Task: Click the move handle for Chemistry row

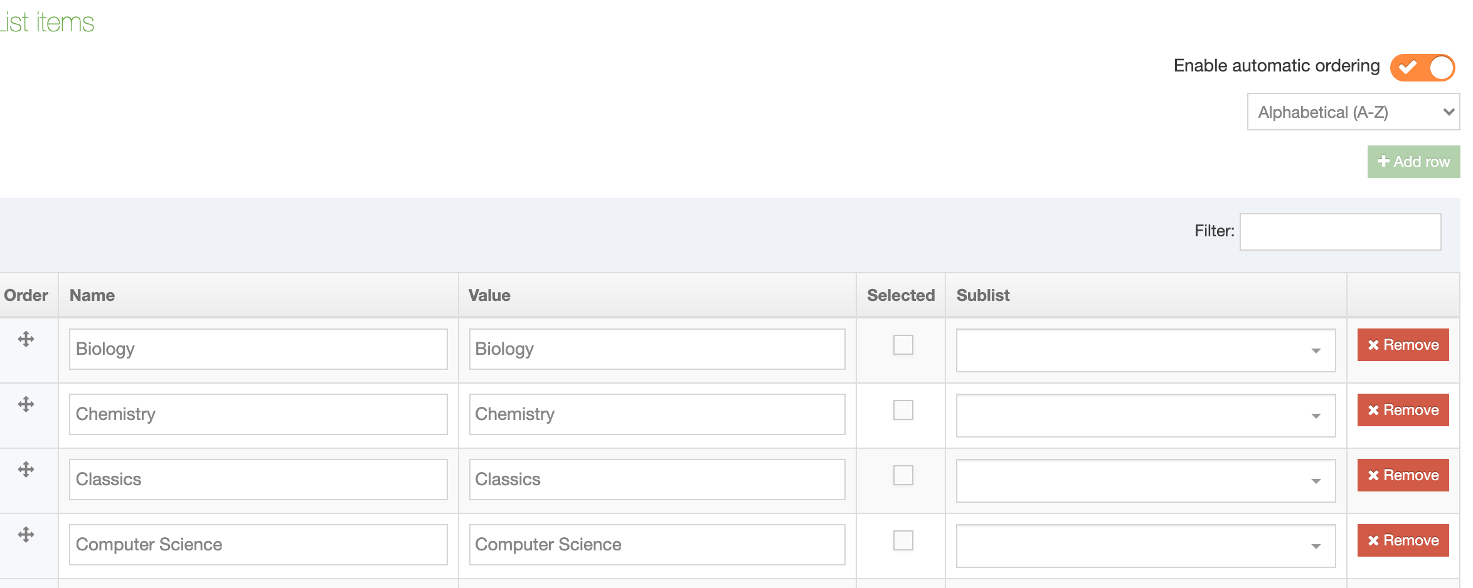Action: [26, 404]
